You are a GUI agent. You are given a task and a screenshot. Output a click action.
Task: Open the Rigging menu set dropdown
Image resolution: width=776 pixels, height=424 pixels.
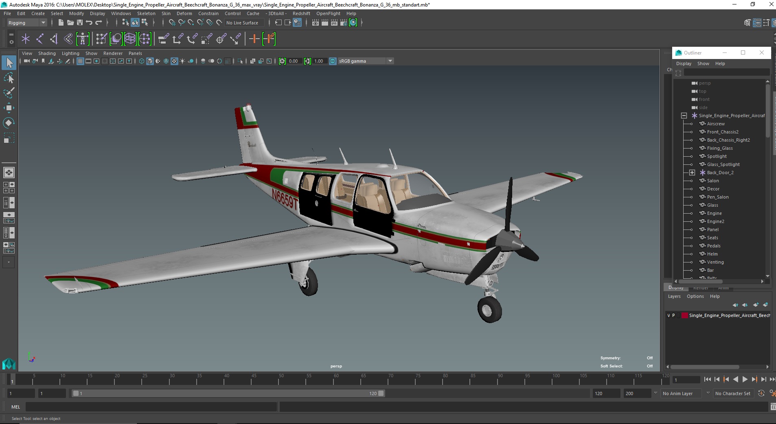(x=27, y=23)
